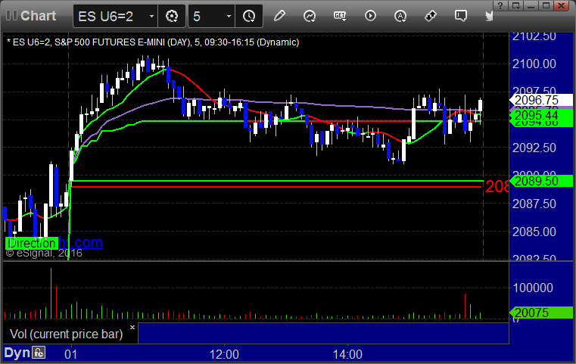Click the 2096.75 last price marker
This screenshot has height=364, width=576.
click(540, 100)
